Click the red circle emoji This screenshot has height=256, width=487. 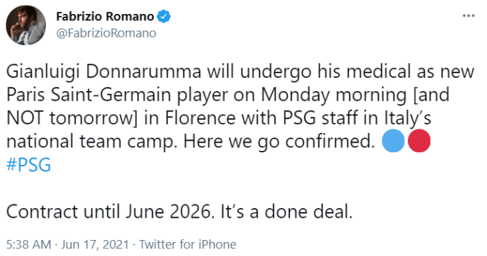pyautogui.click(x=419, y=141)
